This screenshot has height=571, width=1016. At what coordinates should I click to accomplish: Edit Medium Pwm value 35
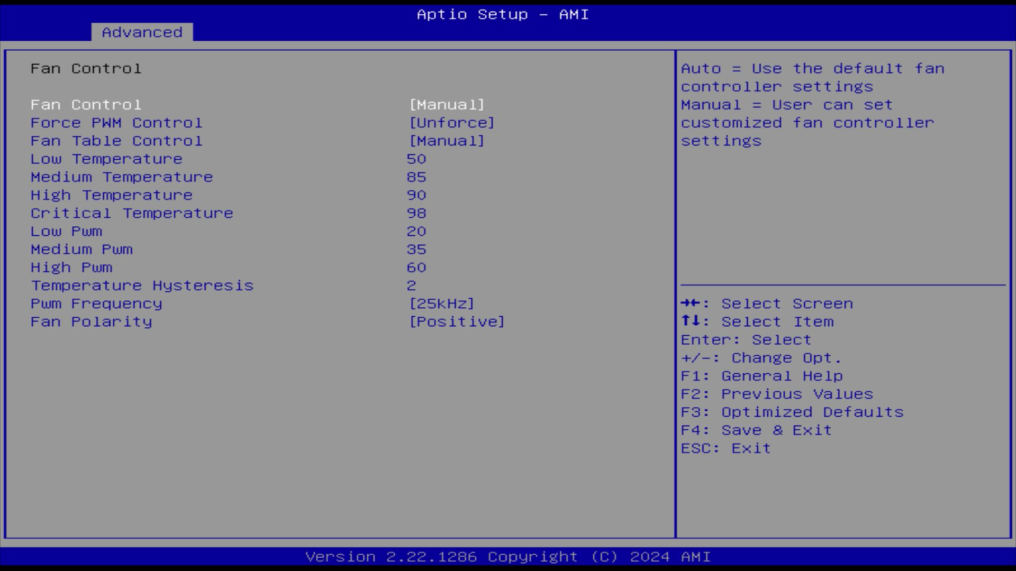[x=416, y=250]
